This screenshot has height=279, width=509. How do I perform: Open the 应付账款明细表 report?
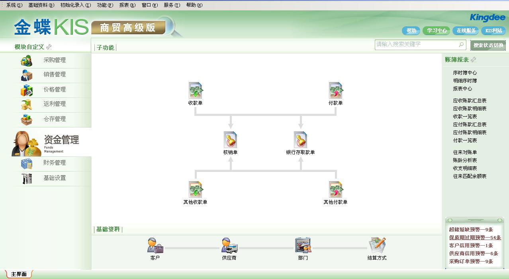point(470,133)
